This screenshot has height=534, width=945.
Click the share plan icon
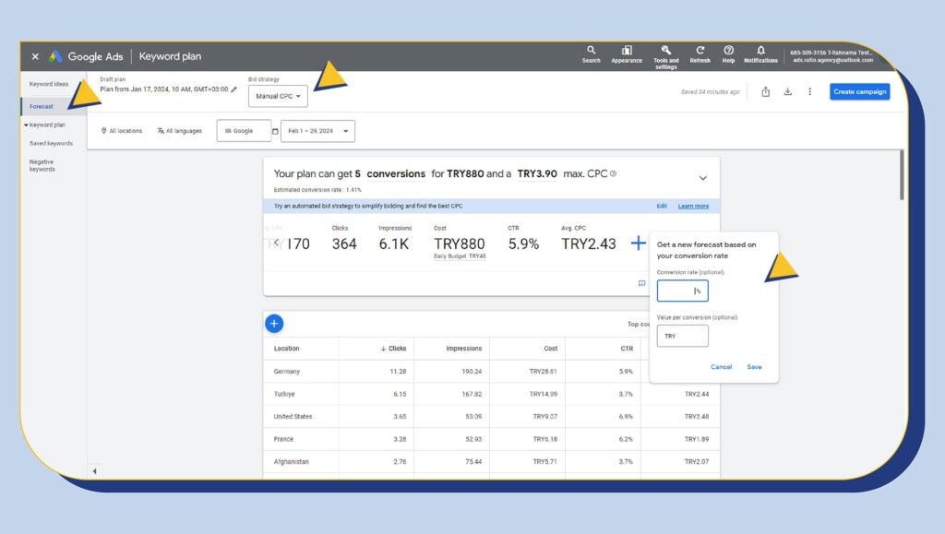pyautogui.click(x=765, y=91)
